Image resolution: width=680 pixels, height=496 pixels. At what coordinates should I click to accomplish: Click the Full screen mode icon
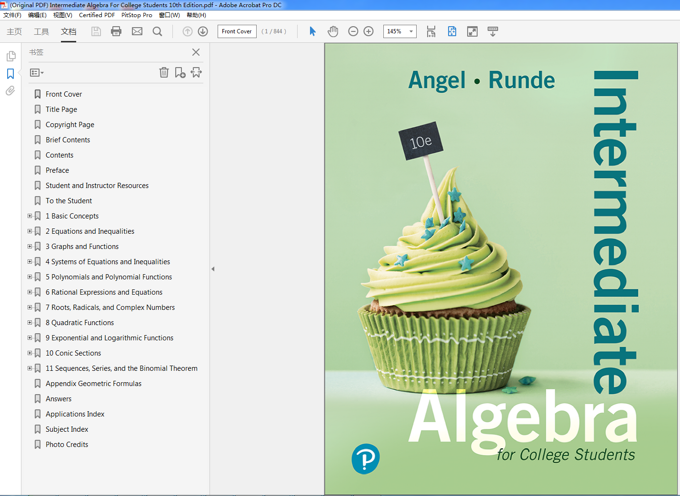(472, 31)
